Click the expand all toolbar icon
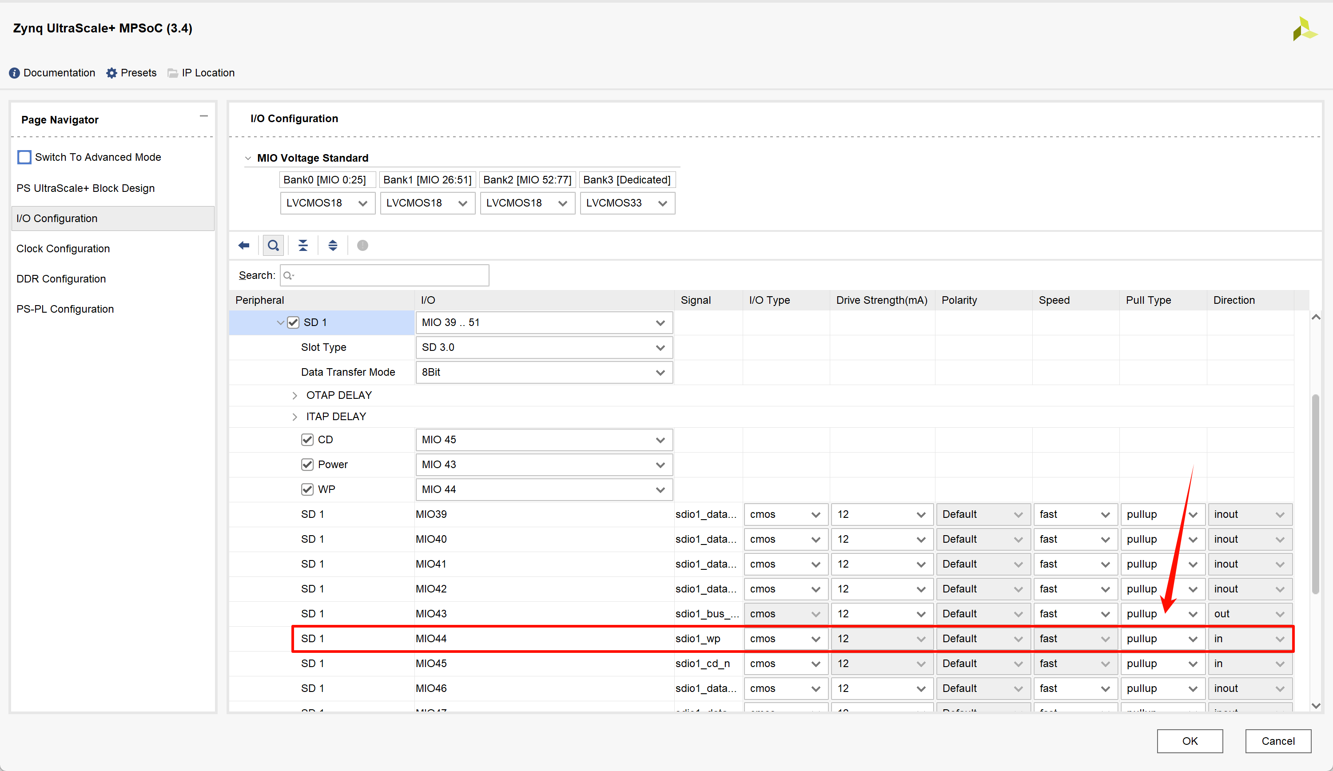The width and height of the screenshot is (1333, 771). pos(333,245)
